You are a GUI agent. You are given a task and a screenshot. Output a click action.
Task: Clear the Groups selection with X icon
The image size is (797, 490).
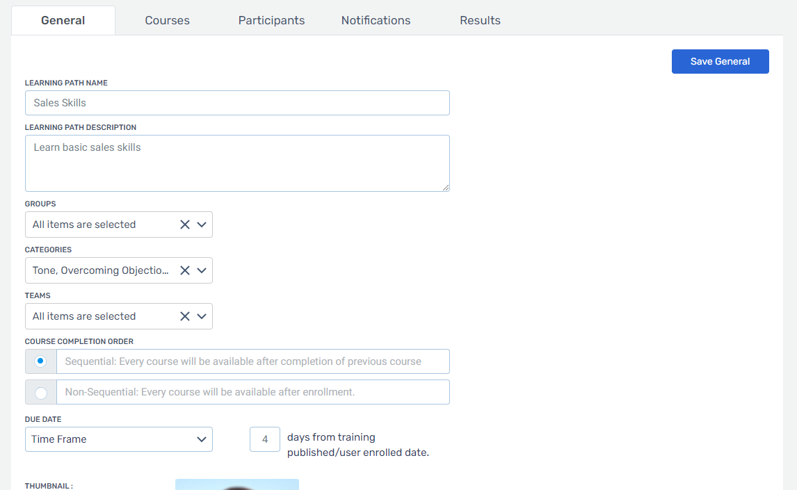point(185,224)
